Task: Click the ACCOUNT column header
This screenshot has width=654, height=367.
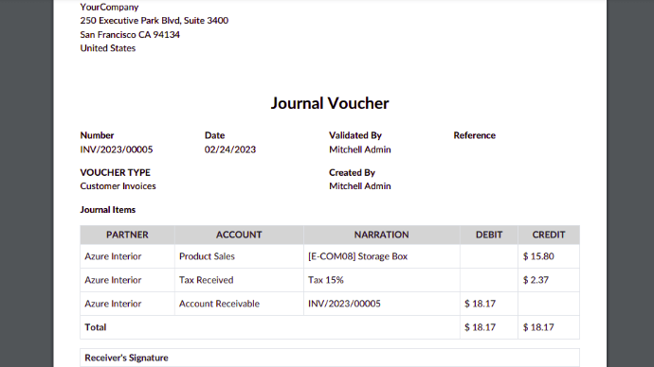Action: click(239, 235)
